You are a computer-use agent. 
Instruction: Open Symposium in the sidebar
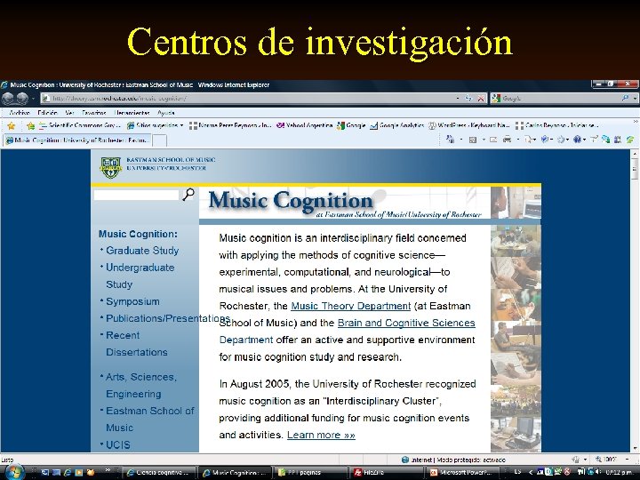tap(132, 301)
